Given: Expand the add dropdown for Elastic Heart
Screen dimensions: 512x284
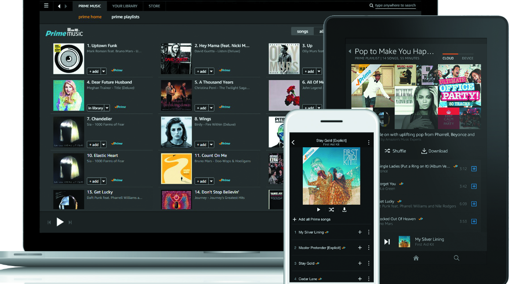Looking at the screenshot, I should pos(104,181).
